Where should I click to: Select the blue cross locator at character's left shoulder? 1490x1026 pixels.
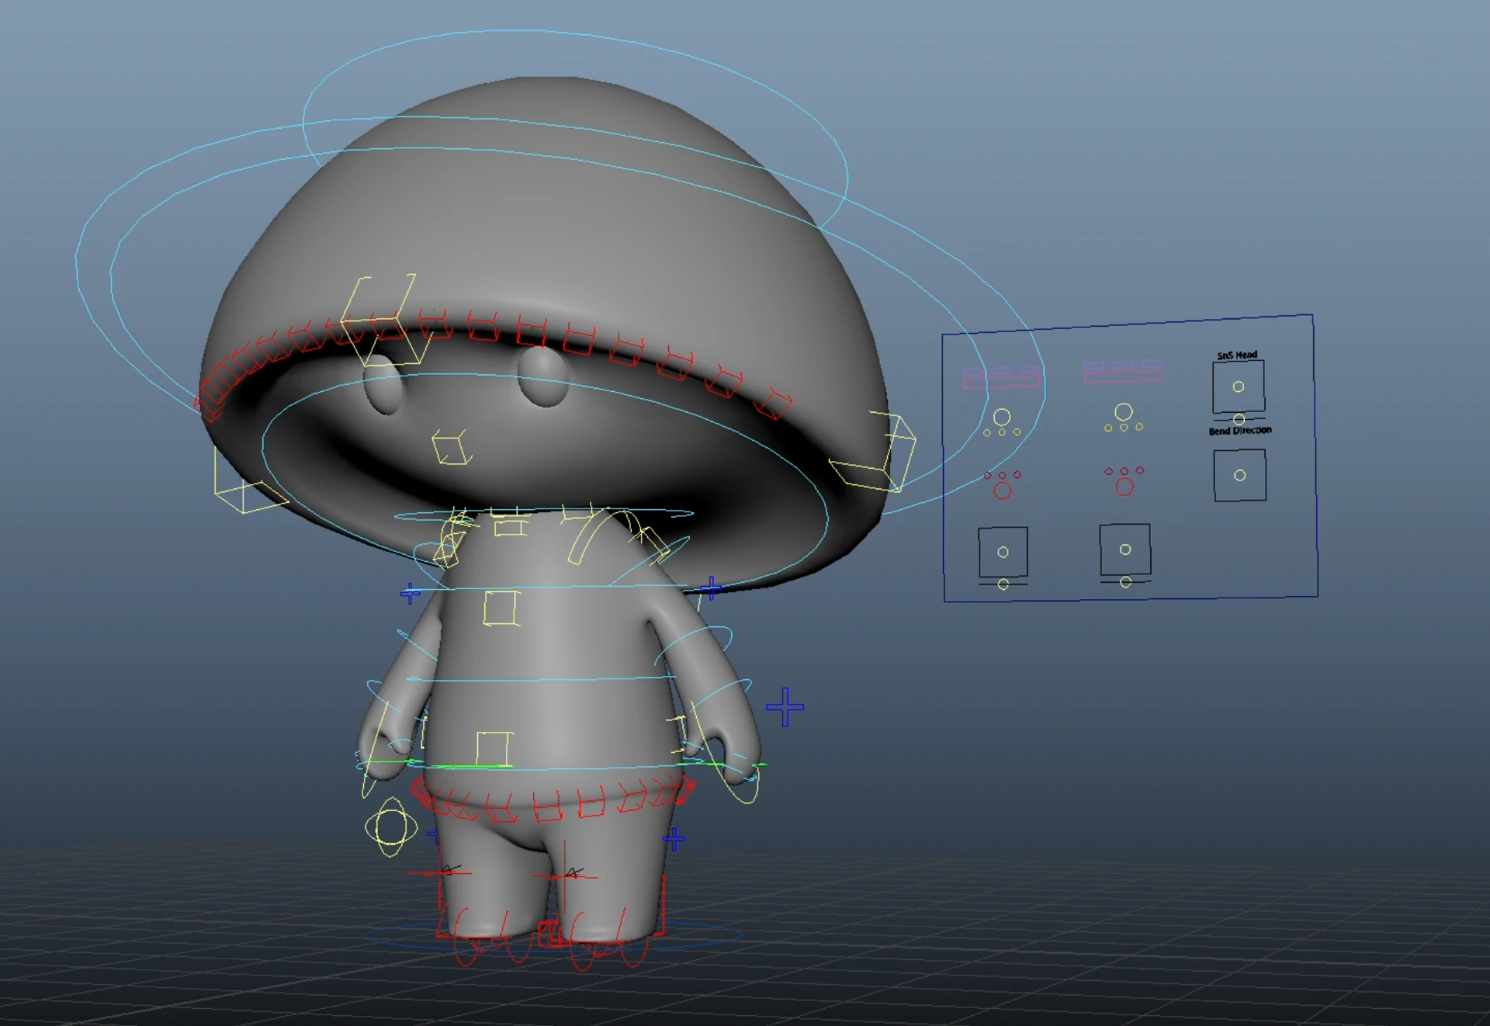(411, 594)
